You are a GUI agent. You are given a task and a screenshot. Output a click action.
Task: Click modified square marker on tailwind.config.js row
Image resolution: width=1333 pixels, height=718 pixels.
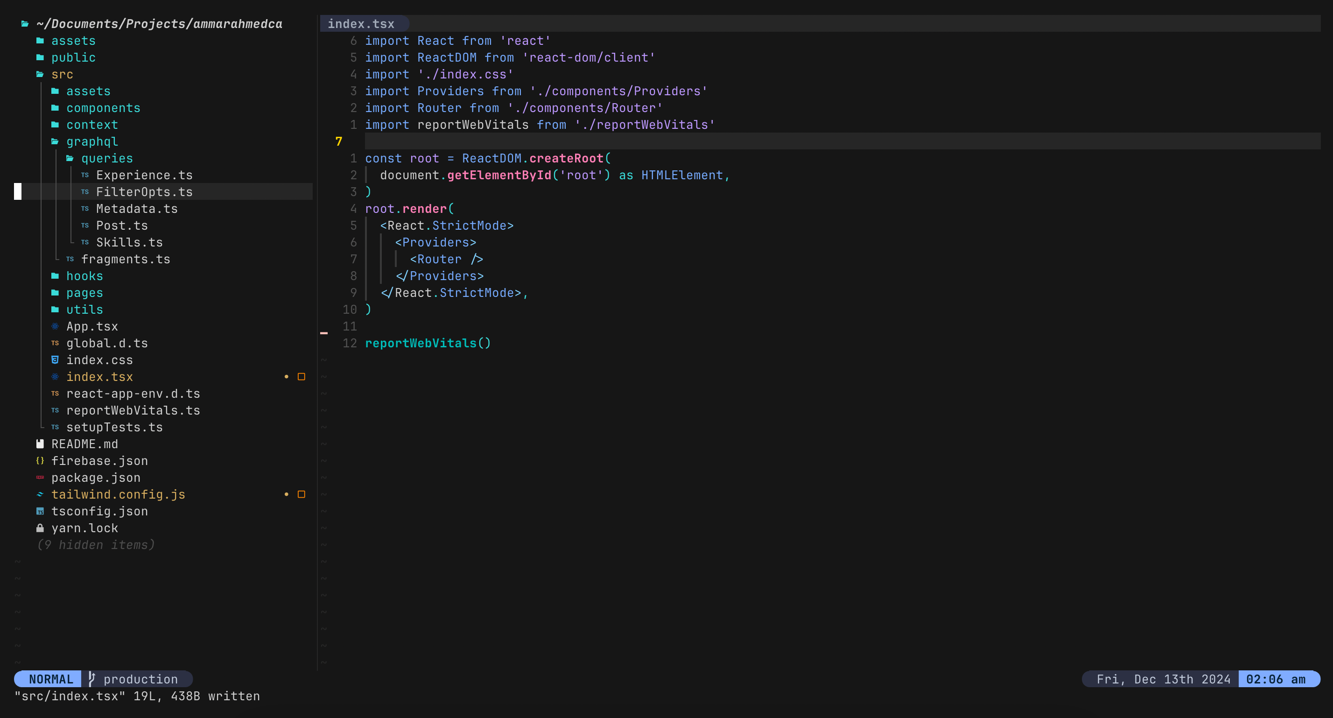point(301,494)
